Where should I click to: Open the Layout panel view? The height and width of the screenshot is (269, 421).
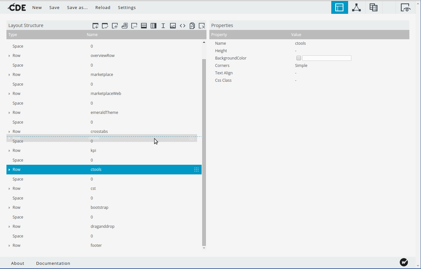point(339,7)
